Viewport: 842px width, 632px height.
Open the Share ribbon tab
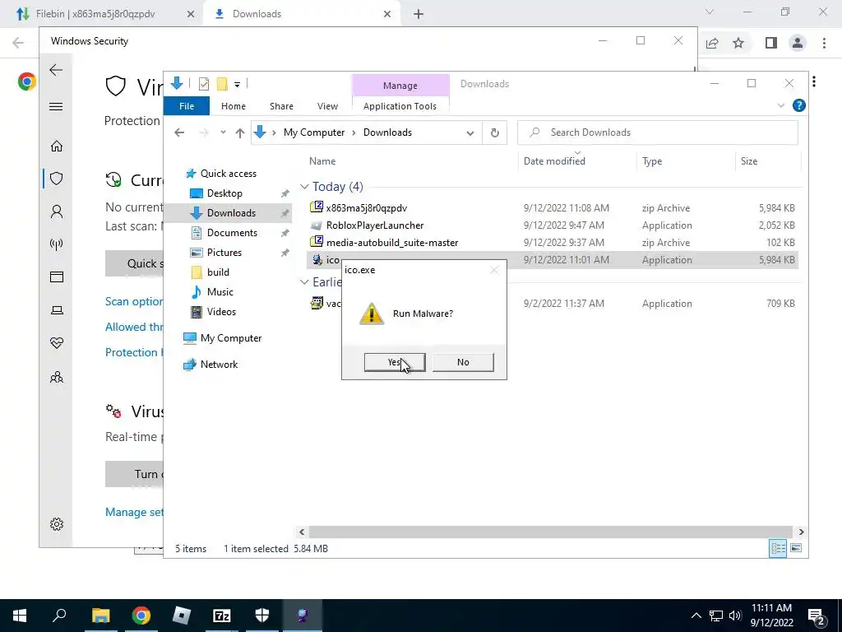[x=281, y=106]
